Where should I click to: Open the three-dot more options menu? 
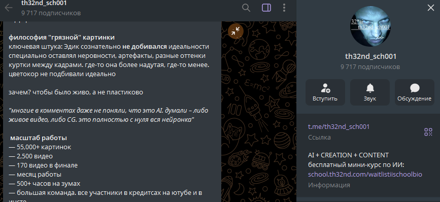click(x=284, y=8)
